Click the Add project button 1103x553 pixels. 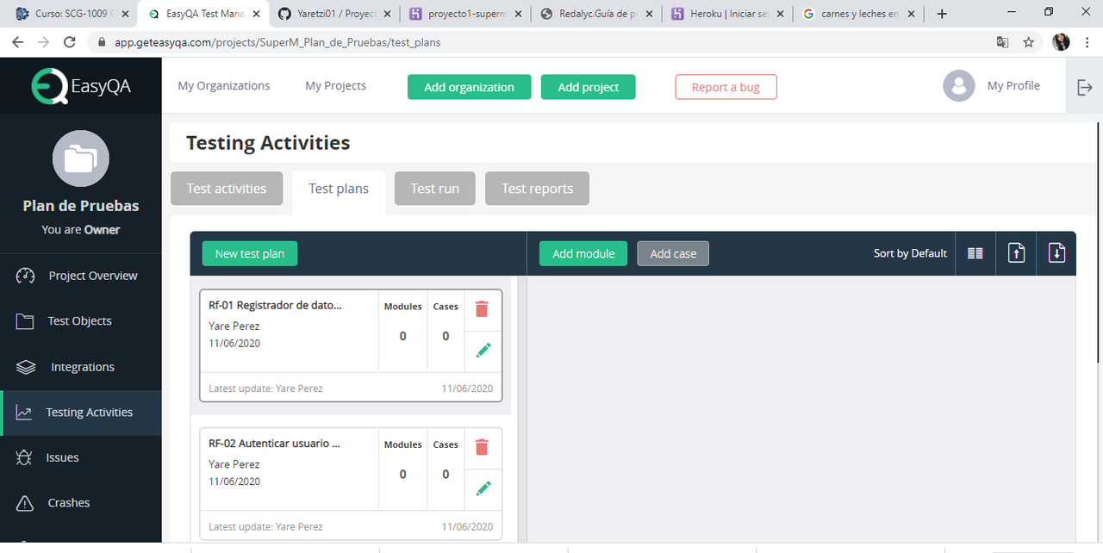tap(589, 87)
